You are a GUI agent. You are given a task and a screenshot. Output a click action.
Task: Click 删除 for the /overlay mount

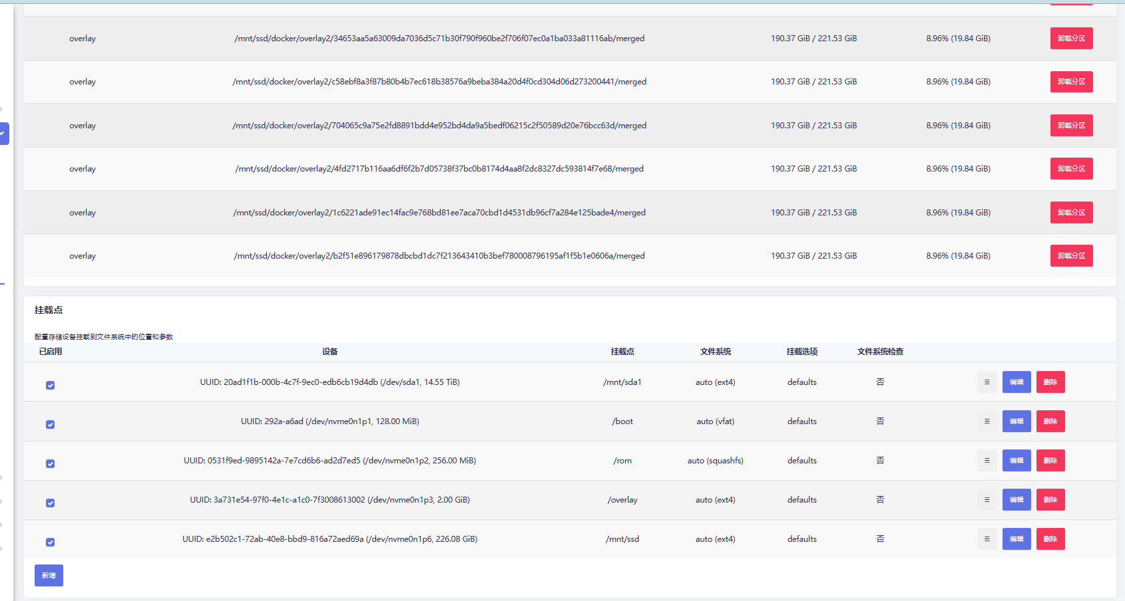point(1050,500)
